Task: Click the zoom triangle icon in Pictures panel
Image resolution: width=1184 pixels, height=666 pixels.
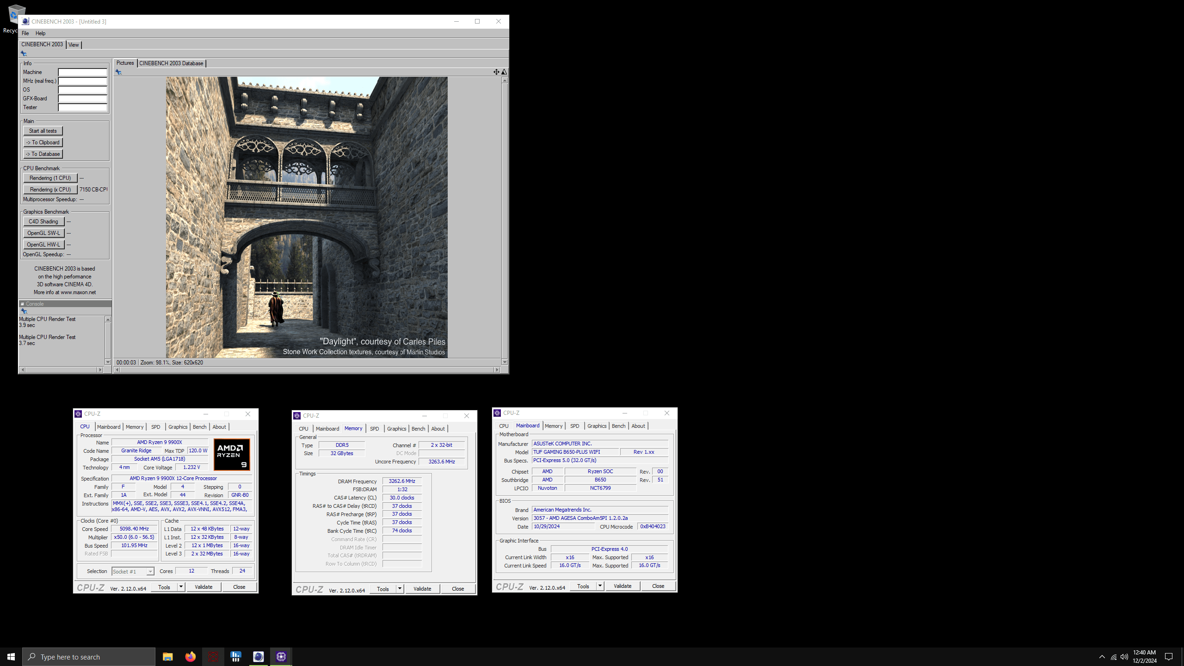Action: [x=504, y=72]
